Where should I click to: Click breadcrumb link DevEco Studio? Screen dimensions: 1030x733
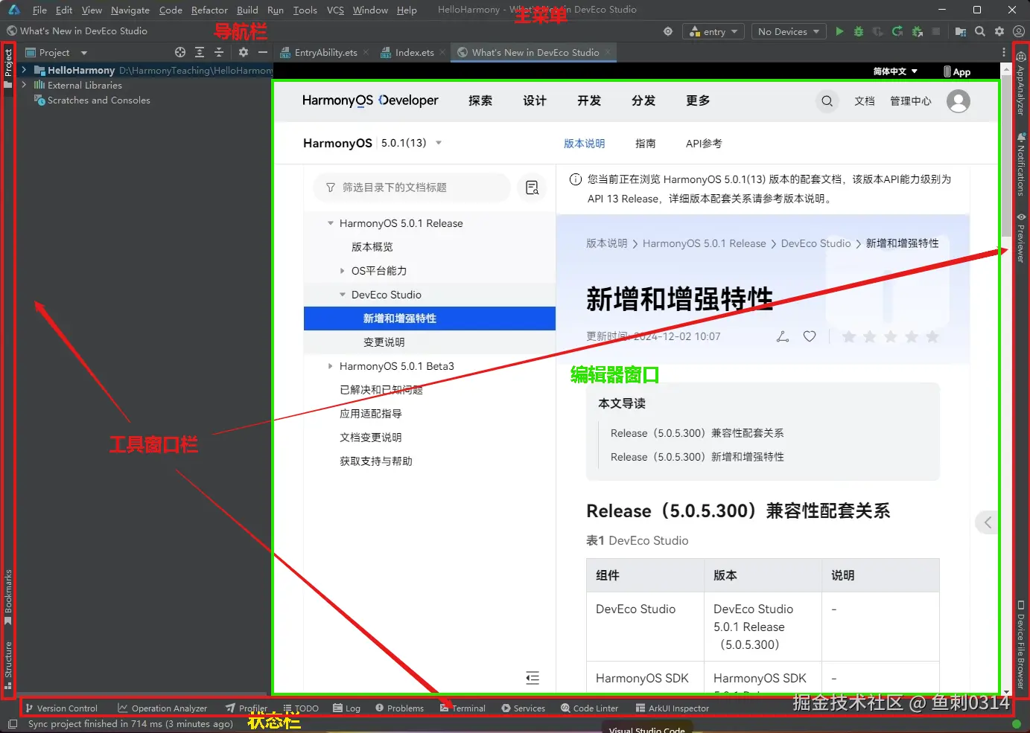click(816, 243)
